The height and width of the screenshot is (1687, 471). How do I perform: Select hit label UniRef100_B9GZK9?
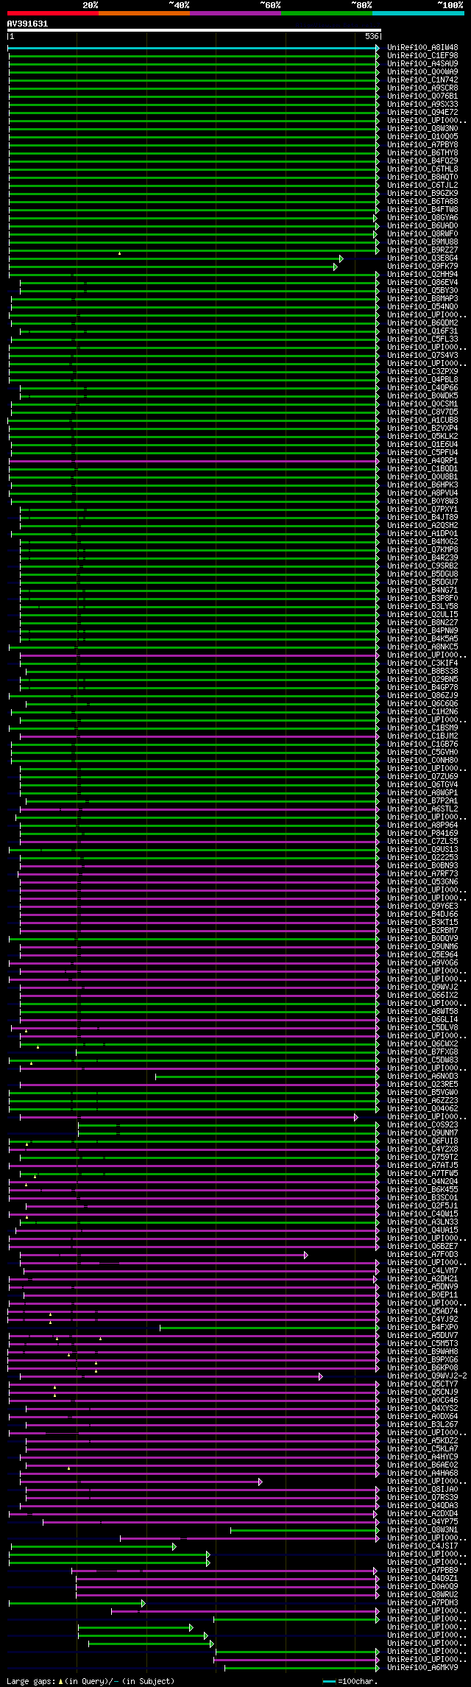coord(422,194)
